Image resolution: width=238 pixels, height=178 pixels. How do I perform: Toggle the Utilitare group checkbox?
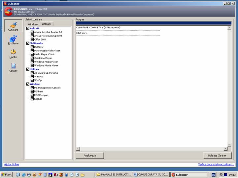(x=28, y=69)
